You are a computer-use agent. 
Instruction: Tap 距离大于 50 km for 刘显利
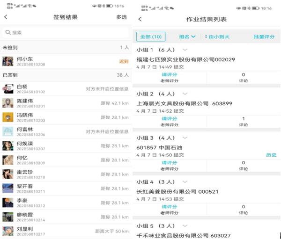coord(112,231)
